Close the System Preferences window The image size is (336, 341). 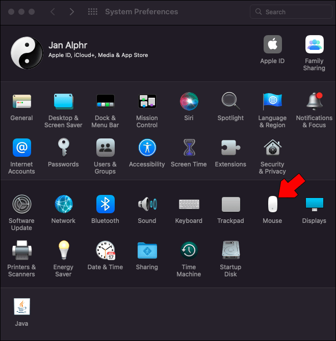[11, 12]
